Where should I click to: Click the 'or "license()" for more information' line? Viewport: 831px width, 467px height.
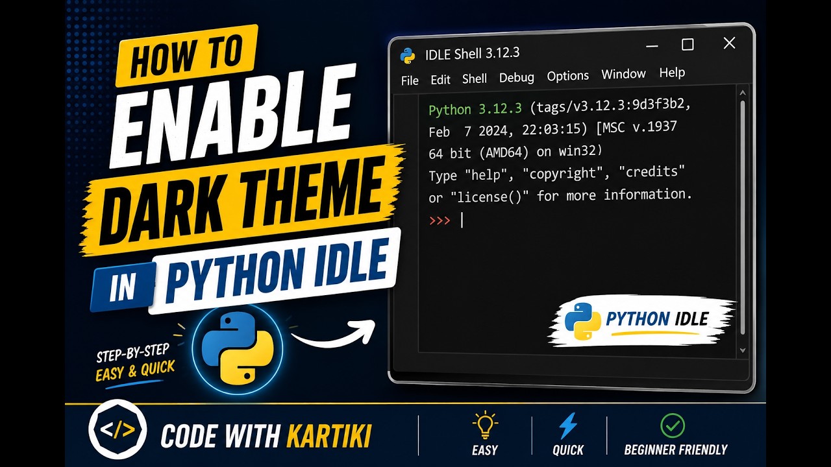[560, 195]
